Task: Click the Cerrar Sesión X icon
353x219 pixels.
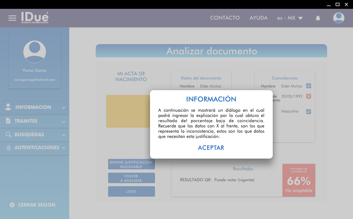Action: click(12, 205)
